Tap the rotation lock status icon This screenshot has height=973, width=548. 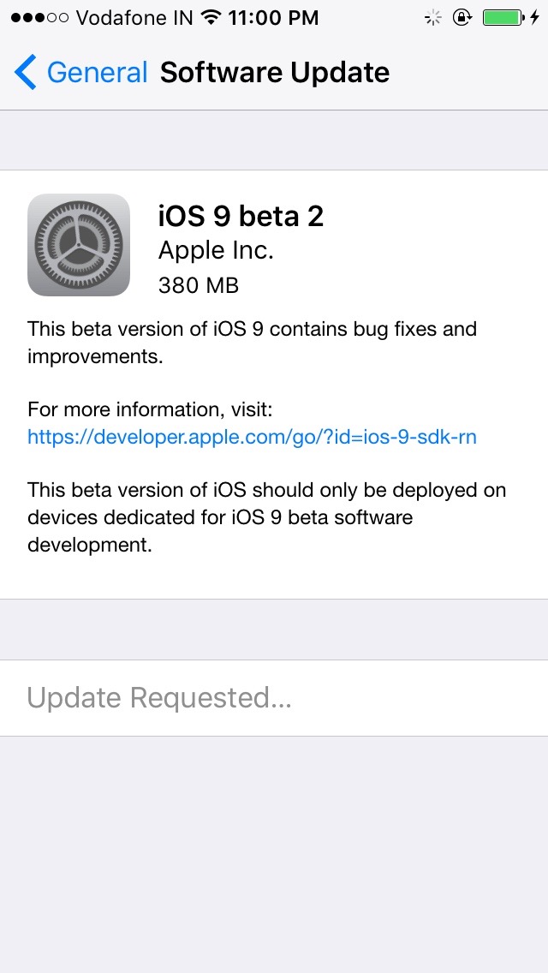pos(462,17)
